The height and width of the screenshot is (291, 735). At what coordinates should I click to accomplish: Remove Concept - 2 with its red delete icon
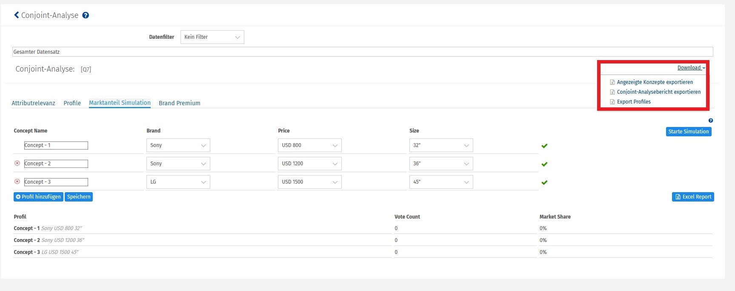coord(17,163)
